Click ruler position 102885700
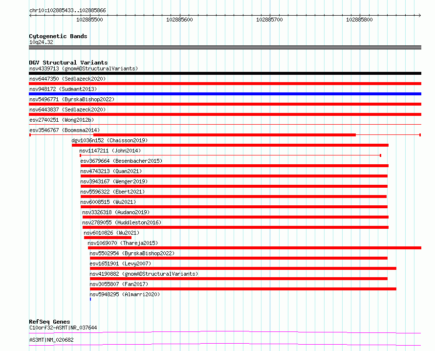The width and height of the screenshot is (435, 351). tap(269, 20)
